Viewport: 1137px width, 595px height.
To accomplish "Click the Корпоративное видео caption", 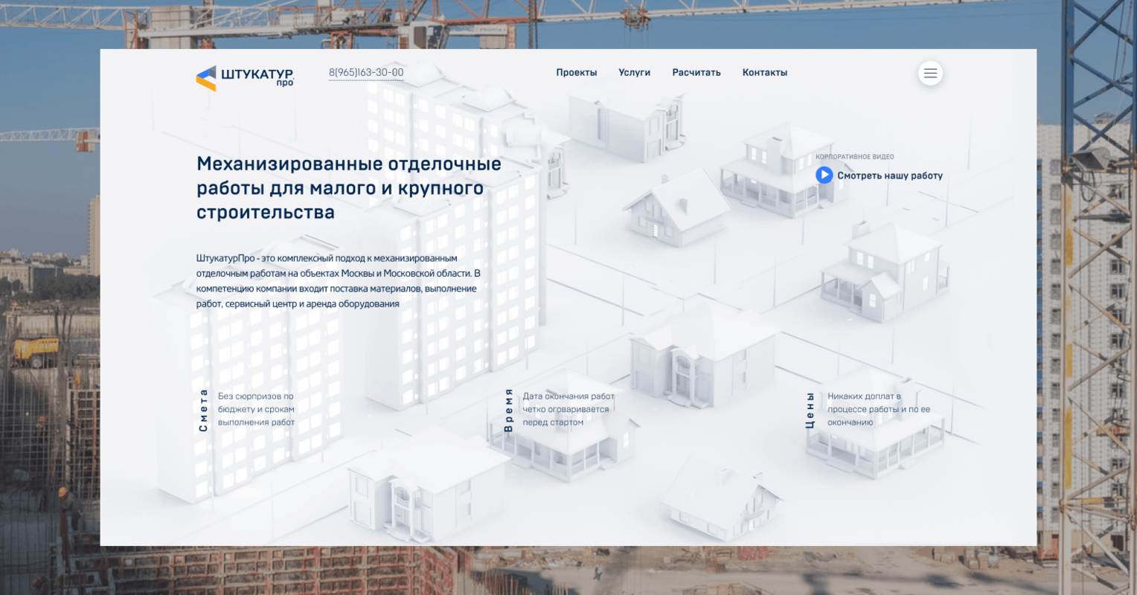I will coord(855,157).
